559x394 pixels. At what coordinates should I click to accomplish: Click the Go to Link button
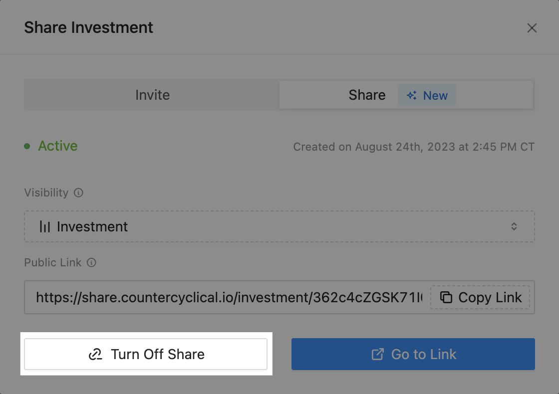click(x=413, y=354)
